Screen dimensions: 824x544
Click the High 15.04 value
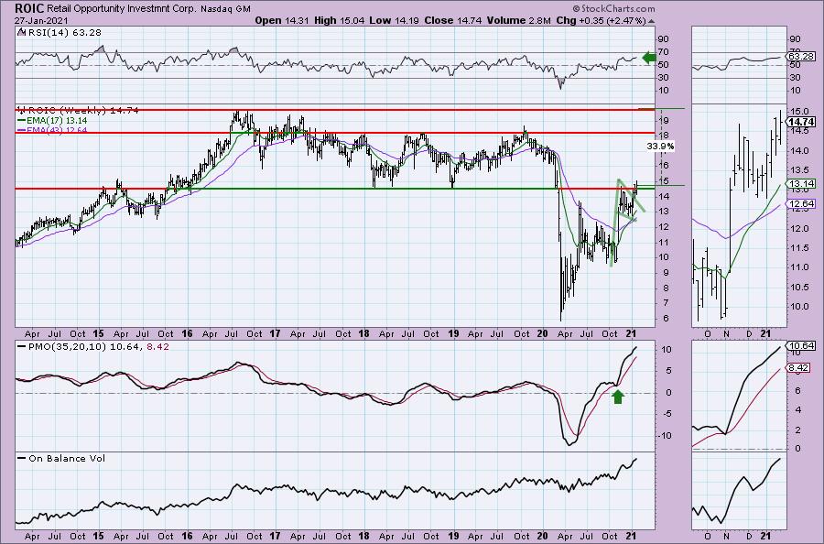pyautogui.click(x=340, y=20)
